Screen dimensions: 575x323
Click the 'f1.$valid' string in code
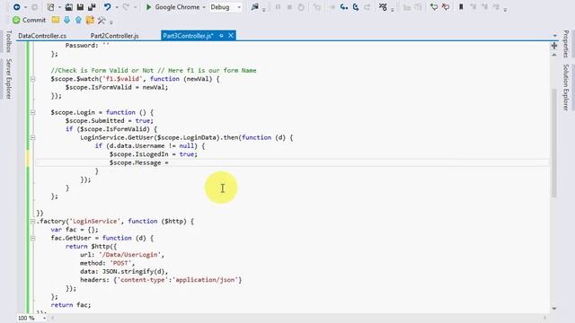[122, 79]
